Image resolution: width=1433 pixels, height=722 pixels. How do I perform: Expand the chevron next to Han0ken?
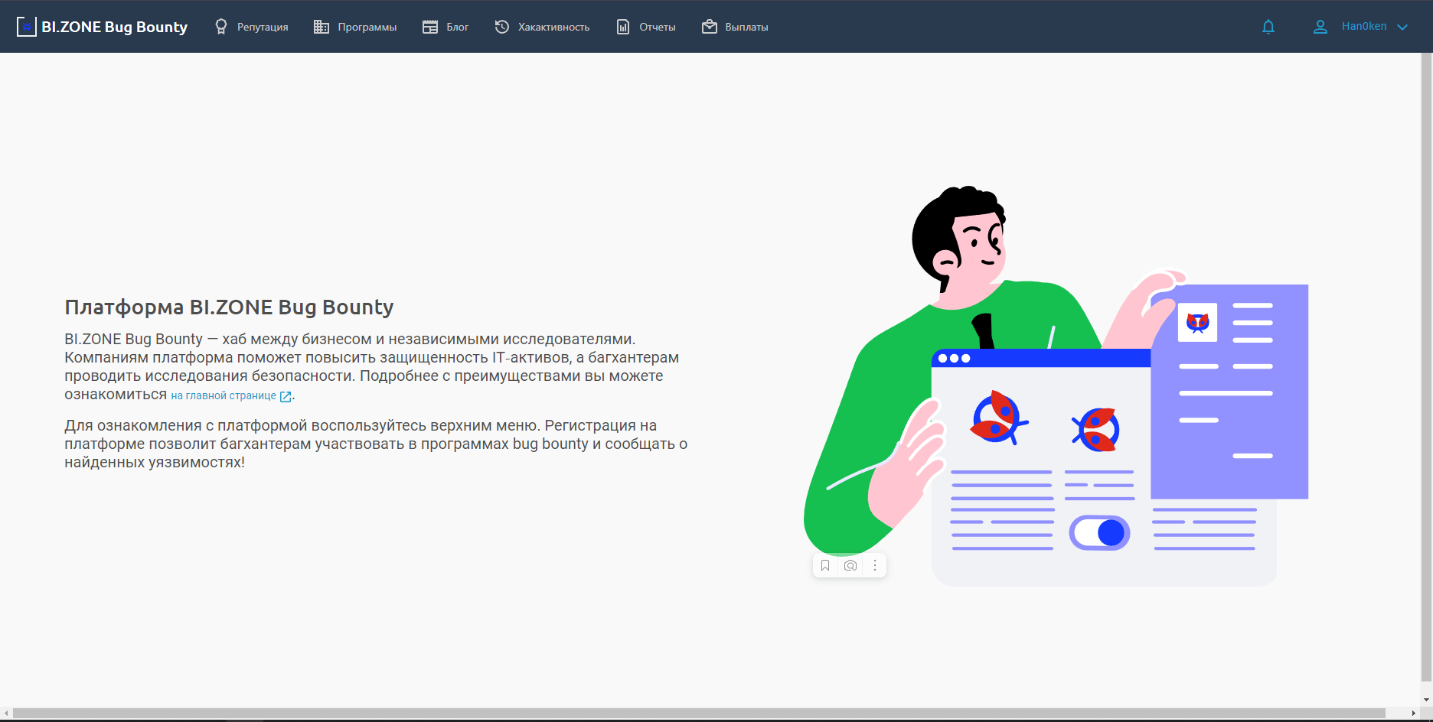point(1402,27)
